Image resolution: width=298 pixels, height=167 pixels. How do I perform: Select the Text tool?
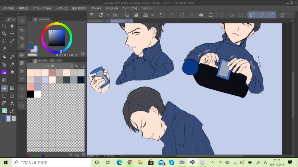(x=12, y=103)
